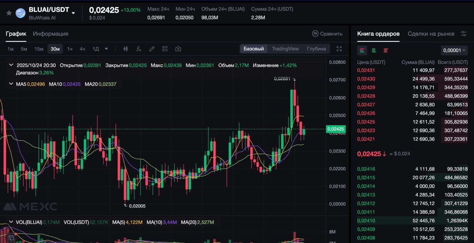
Task: Switch chart mode to TradingView
Action: 285,49
